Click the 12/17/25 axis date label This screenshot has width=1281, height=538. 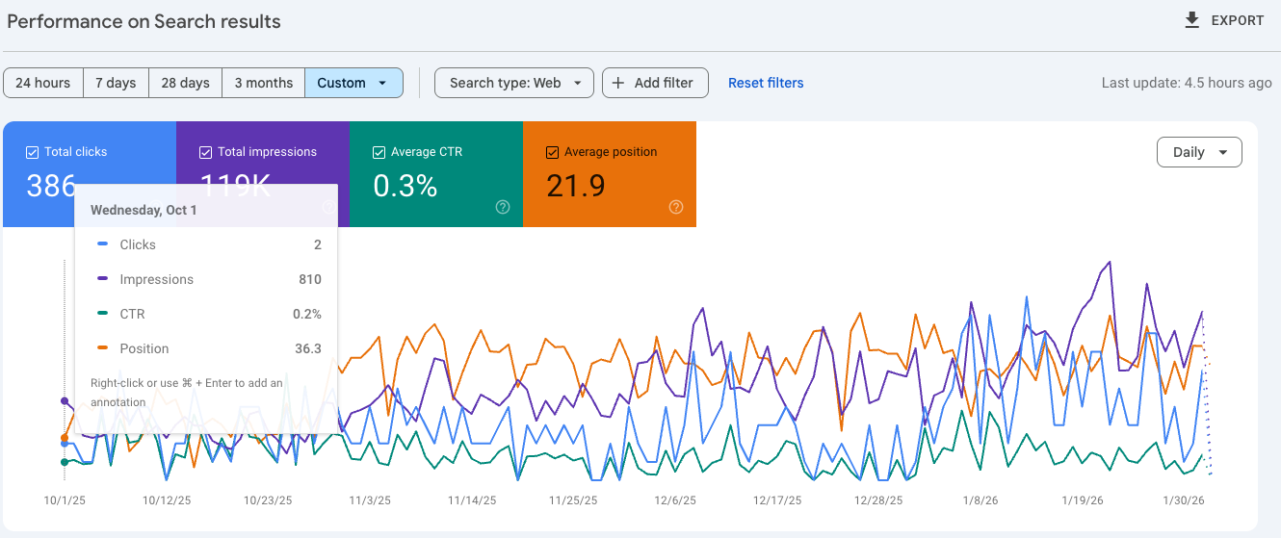[777, 500]
